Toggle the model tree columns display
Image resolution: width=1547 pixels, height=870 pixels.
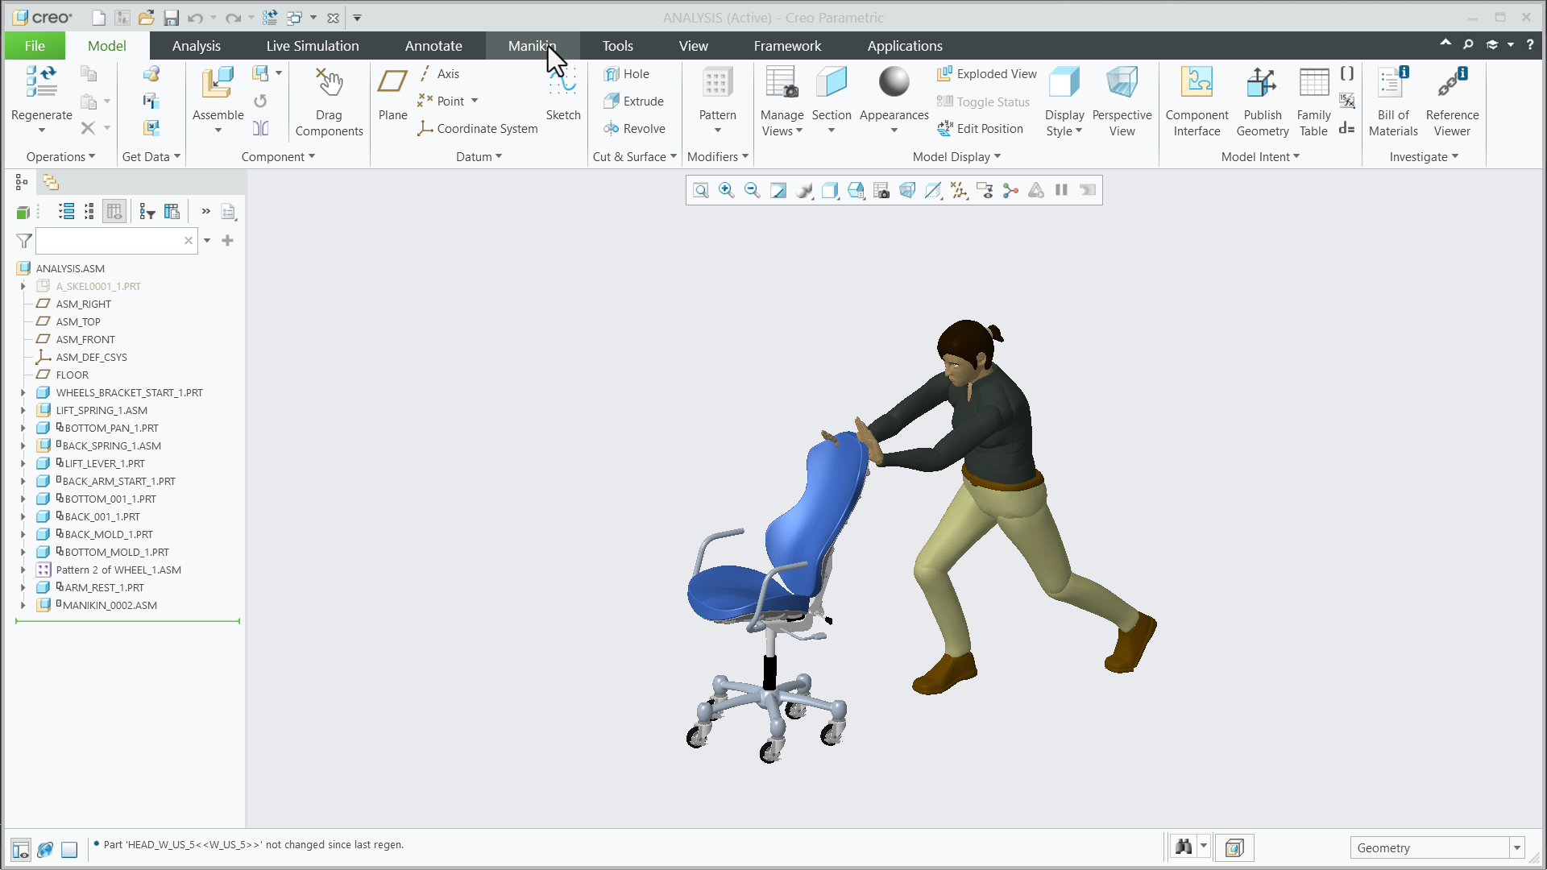click(114, 212)
